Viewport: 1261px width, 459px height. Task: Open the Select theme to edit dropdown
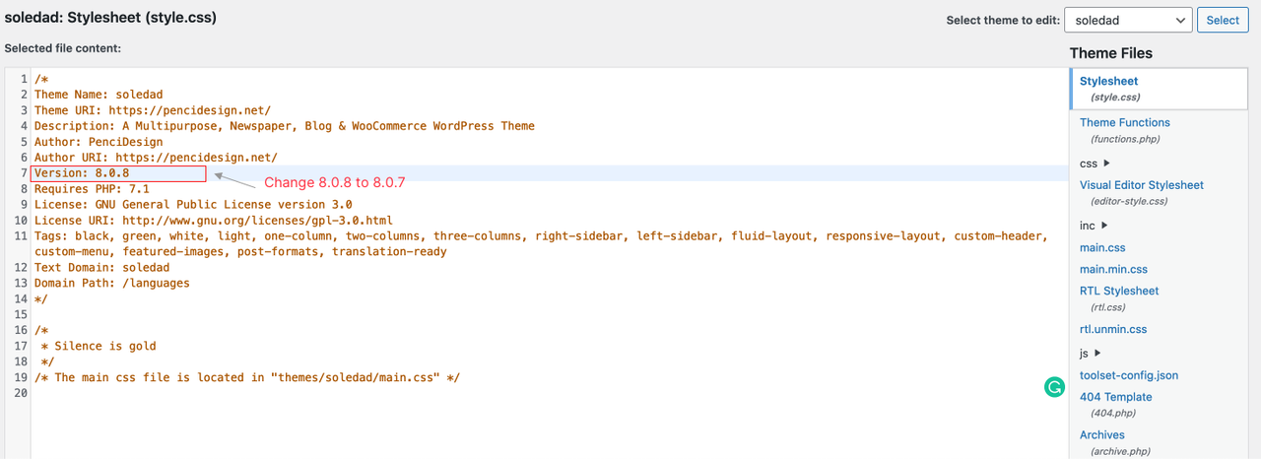pos(1129,20)
